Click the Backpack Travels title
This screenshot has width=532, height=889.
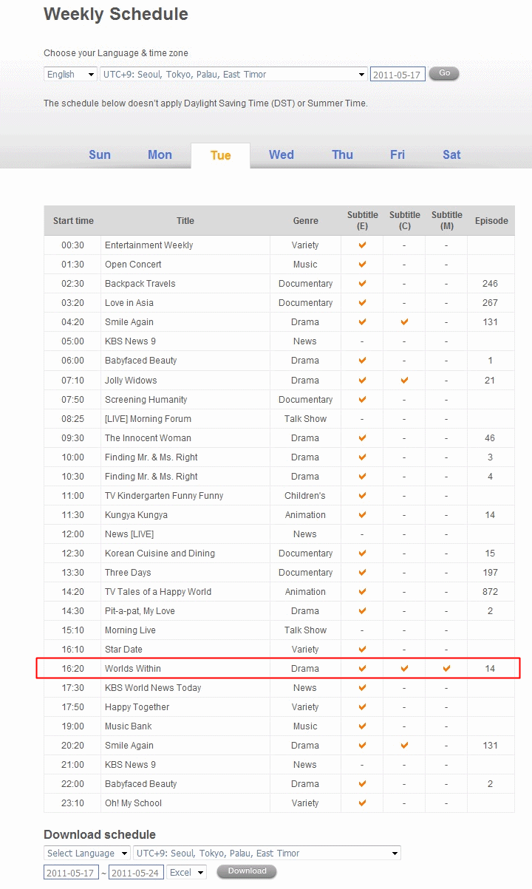click(x=140, y=284)
